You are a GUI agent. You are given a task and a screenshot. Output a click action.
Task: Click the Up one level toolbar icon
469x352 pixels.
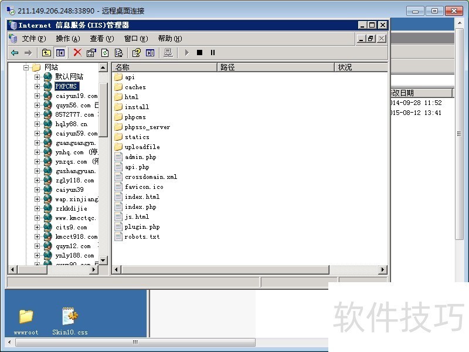coord(46,53)
